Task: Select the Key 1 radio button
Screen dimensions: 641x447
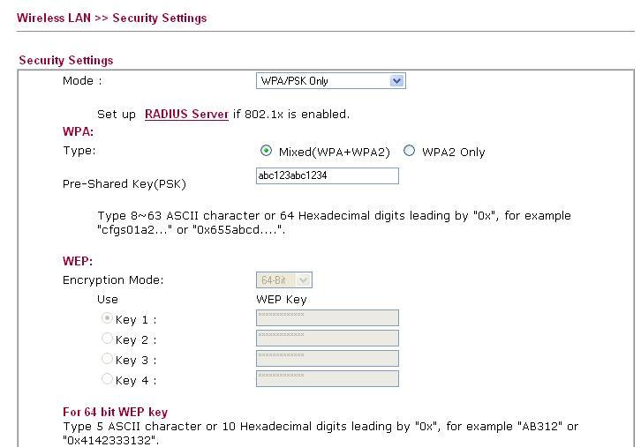Action: point(108,319)
